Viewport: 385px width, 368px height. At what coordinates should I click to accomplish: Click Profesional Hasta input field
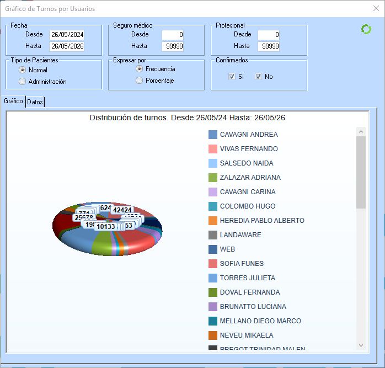coord(269,46)
